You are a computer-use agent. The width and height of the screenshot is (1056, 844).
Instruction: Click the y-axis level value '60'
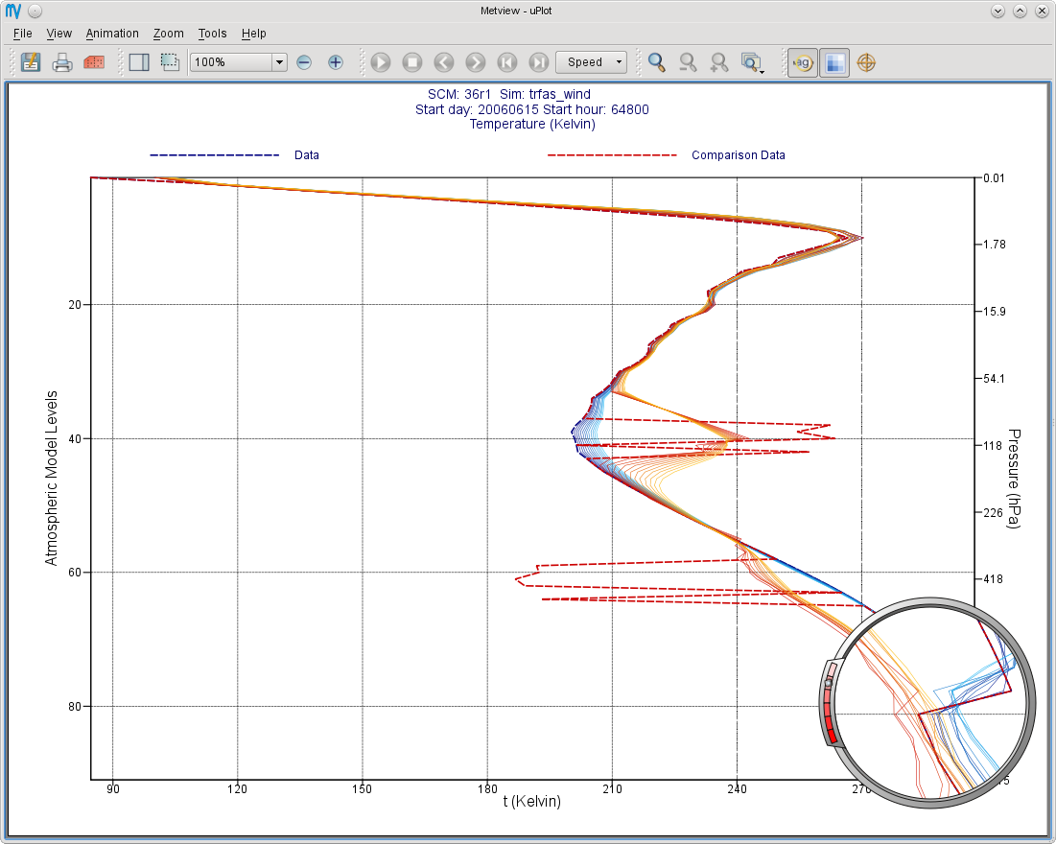[x=75, y=573]
